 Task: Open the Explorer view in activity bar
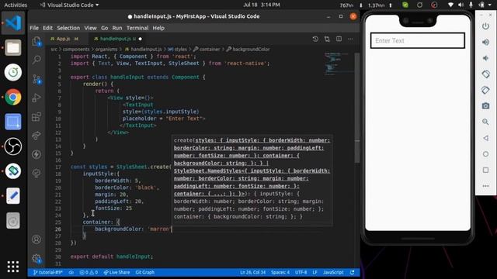tap(36, 41)
